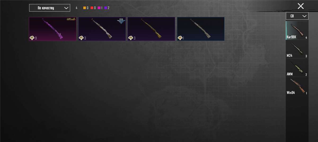Select the Kar98K skin with S9 badge
318x142 pixels.
coord(102,29)
